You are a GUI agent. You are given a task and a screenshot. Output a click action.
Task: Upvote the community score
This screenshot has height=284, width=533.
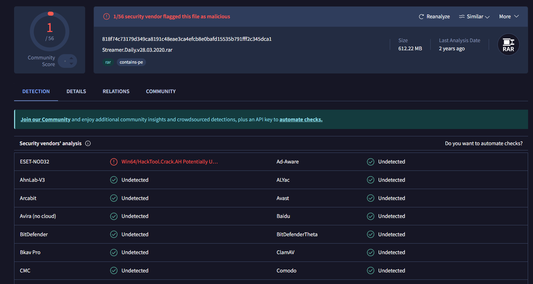71,58
